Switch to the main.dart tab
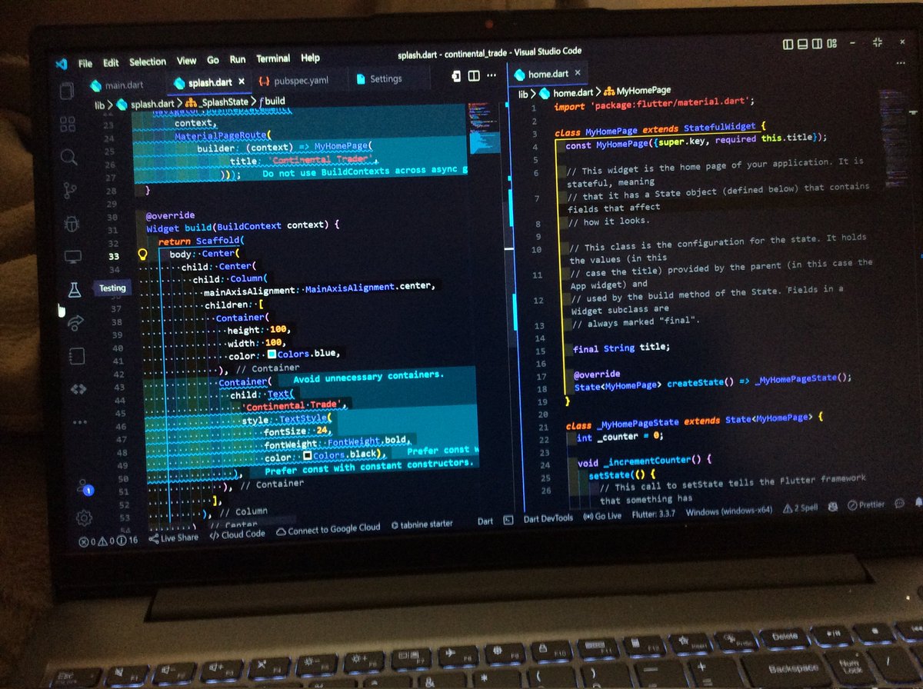The height and width of the screenshot is (689, 923). click(118, 85)
